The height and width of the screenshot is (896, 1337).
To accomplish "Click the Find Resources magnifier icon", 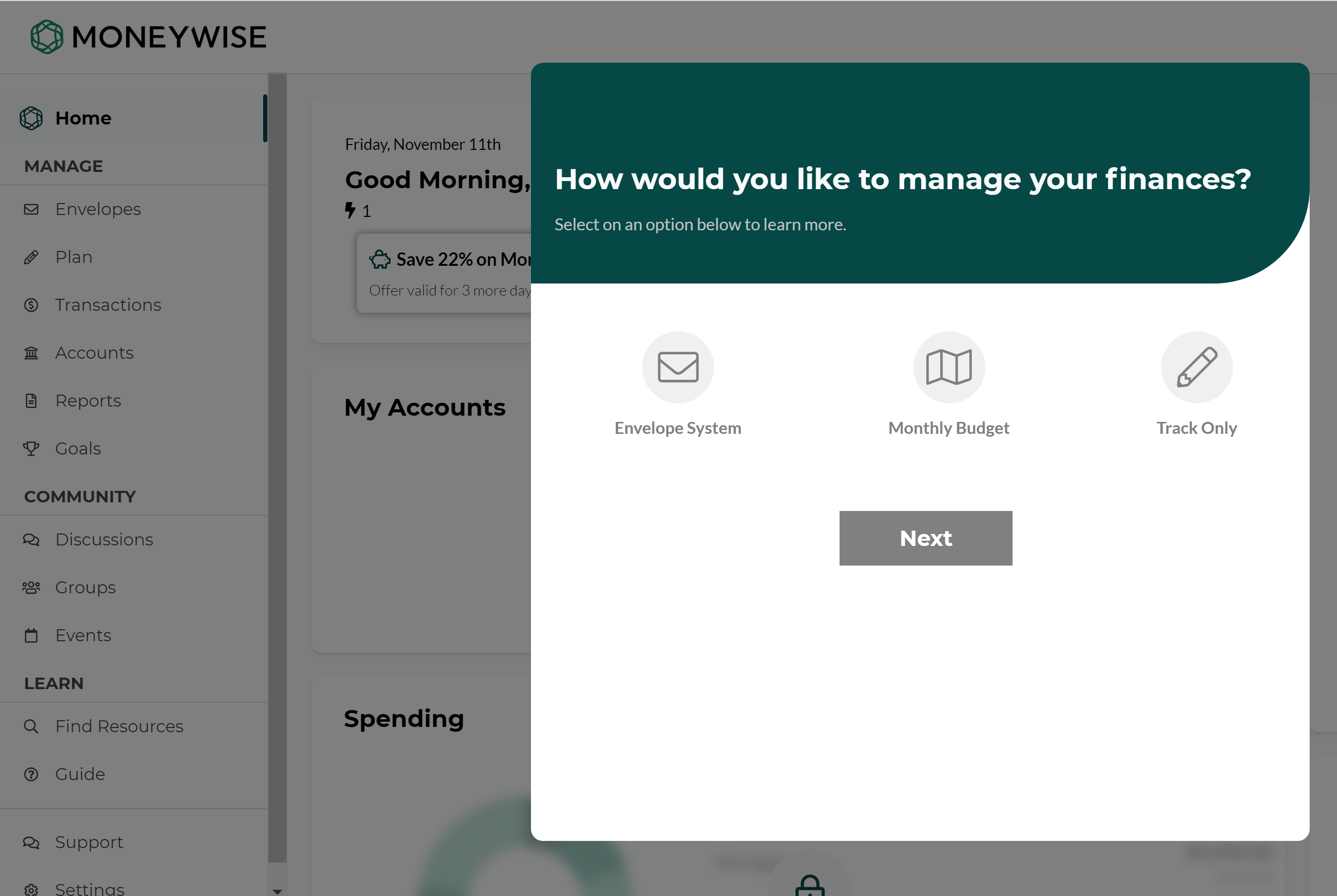I will (31, 726).
